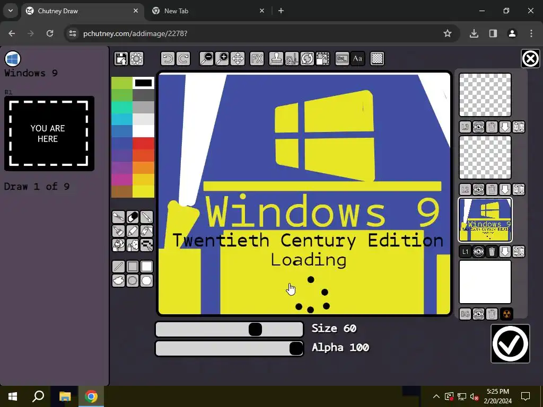Select the eyedropper tool

click(118, 217)
